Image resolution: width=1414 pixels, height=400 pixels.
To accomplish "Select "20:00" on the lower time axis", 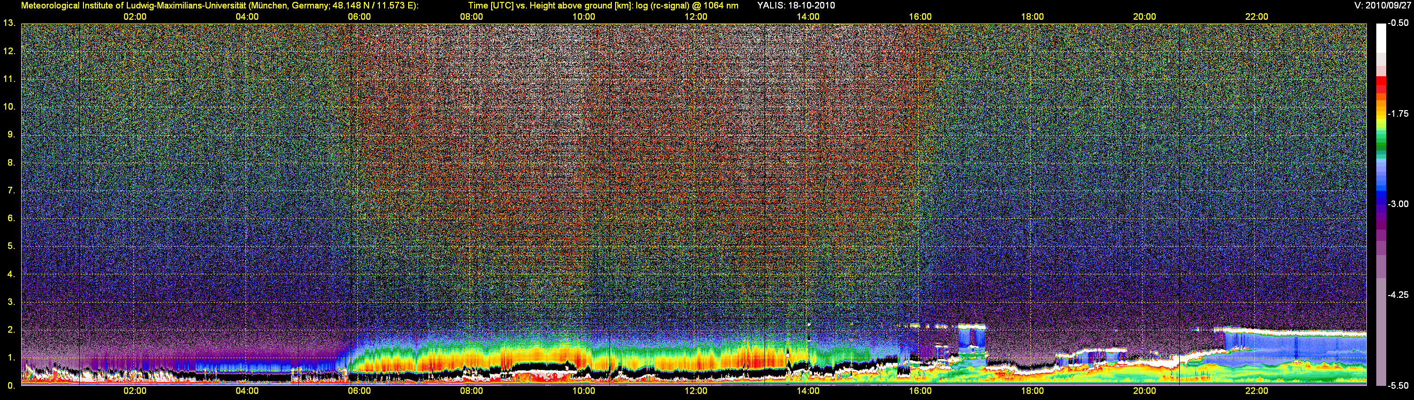I will pos(1144,391).
